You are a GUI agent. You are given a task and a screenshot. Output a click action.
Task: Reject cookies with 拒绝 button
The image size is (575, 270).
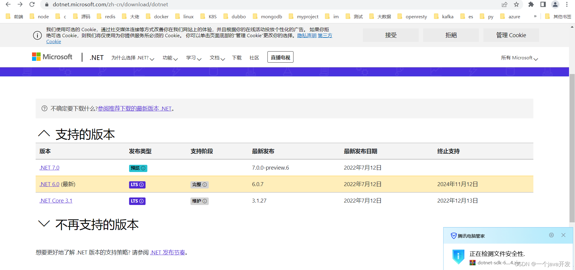(x=451, y=35)
